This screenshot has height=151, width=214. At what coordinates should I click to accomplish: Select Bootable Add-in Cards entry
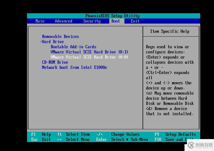[73, 47]
